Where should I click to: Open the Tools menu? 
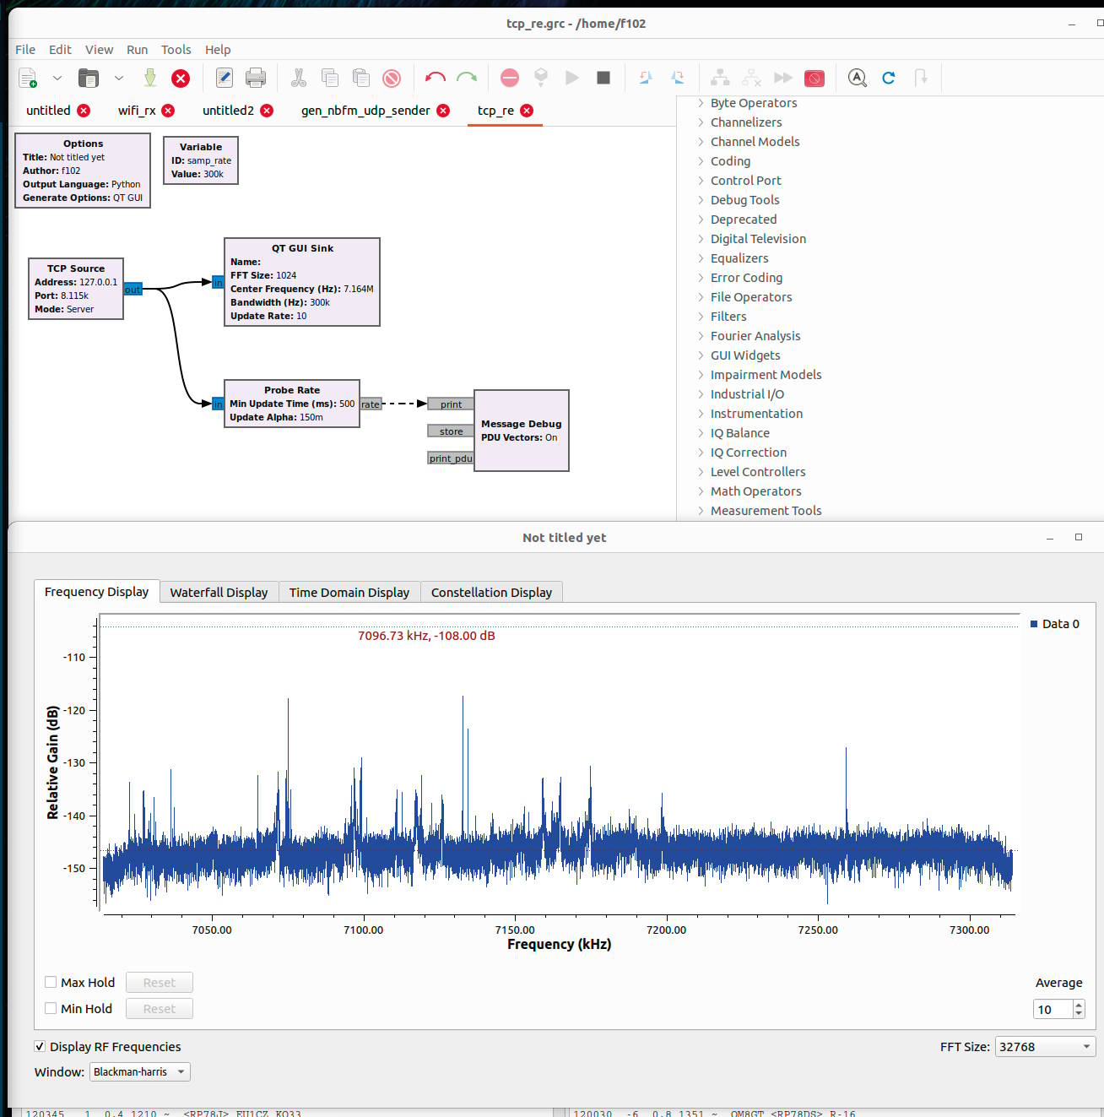[176, 50]
